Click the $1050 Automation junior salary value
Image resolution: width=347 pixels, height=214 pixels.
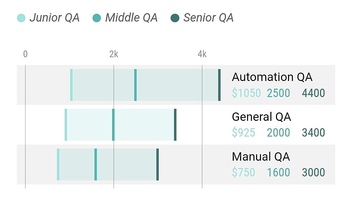(246, 93)
